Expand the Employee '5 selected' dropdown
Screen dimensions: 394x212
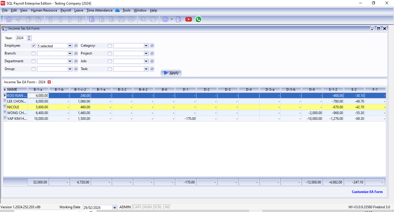click(x=70, y=46)
